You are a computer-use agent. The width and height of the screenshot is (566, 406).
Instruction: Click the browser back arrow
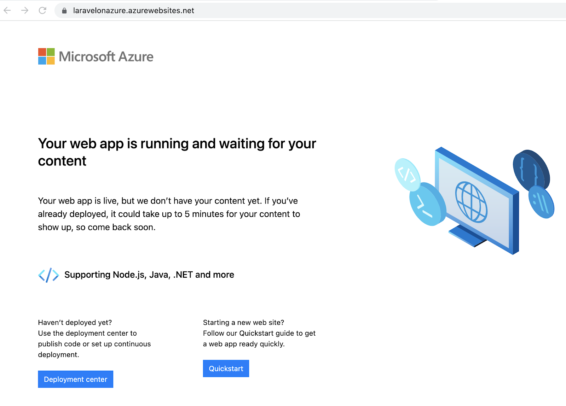coord(7,11)
